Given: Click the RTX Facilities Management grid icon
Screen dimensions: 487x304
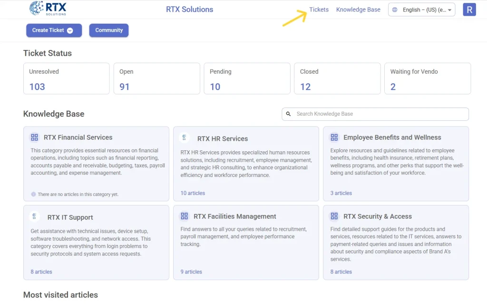Looking at the screenshot, I should tap(184, 216).
